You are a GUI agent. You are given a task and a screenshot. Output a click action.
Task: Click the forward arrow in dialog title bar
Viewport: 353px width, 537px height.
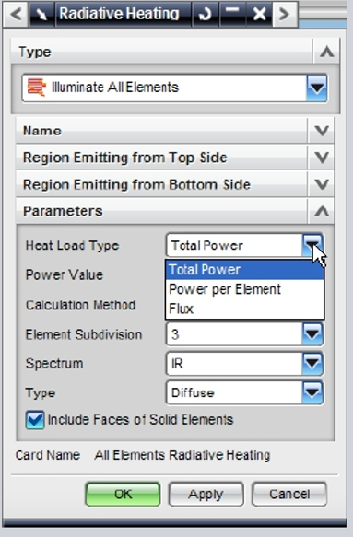(284, 14)
